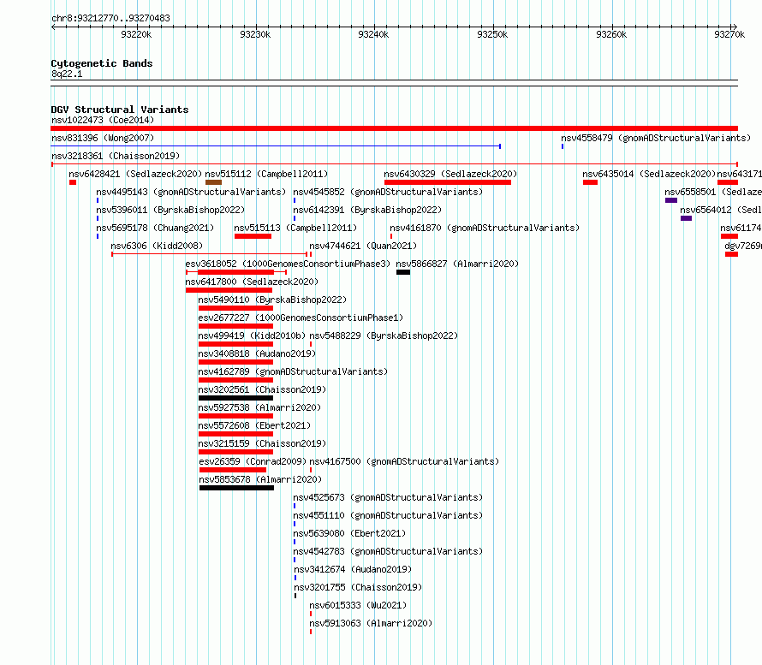Screen dimensions: 762x665
Task: Click the small red nsv6428421 variant bar
Action: pos(73,182)
